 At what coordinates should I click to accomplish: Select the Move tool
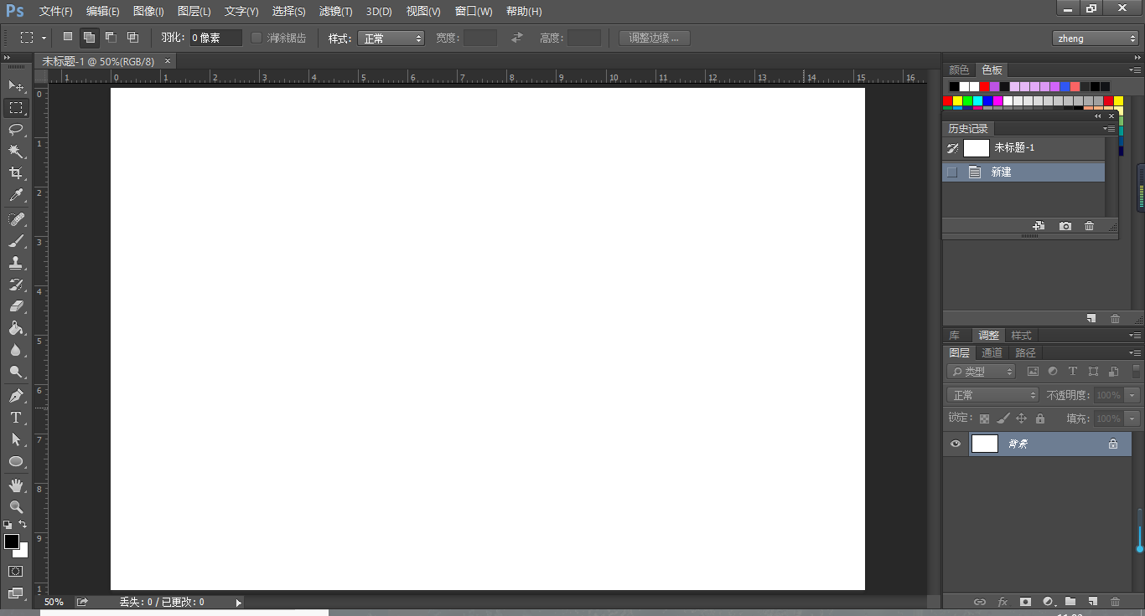[x=16, y=86]
